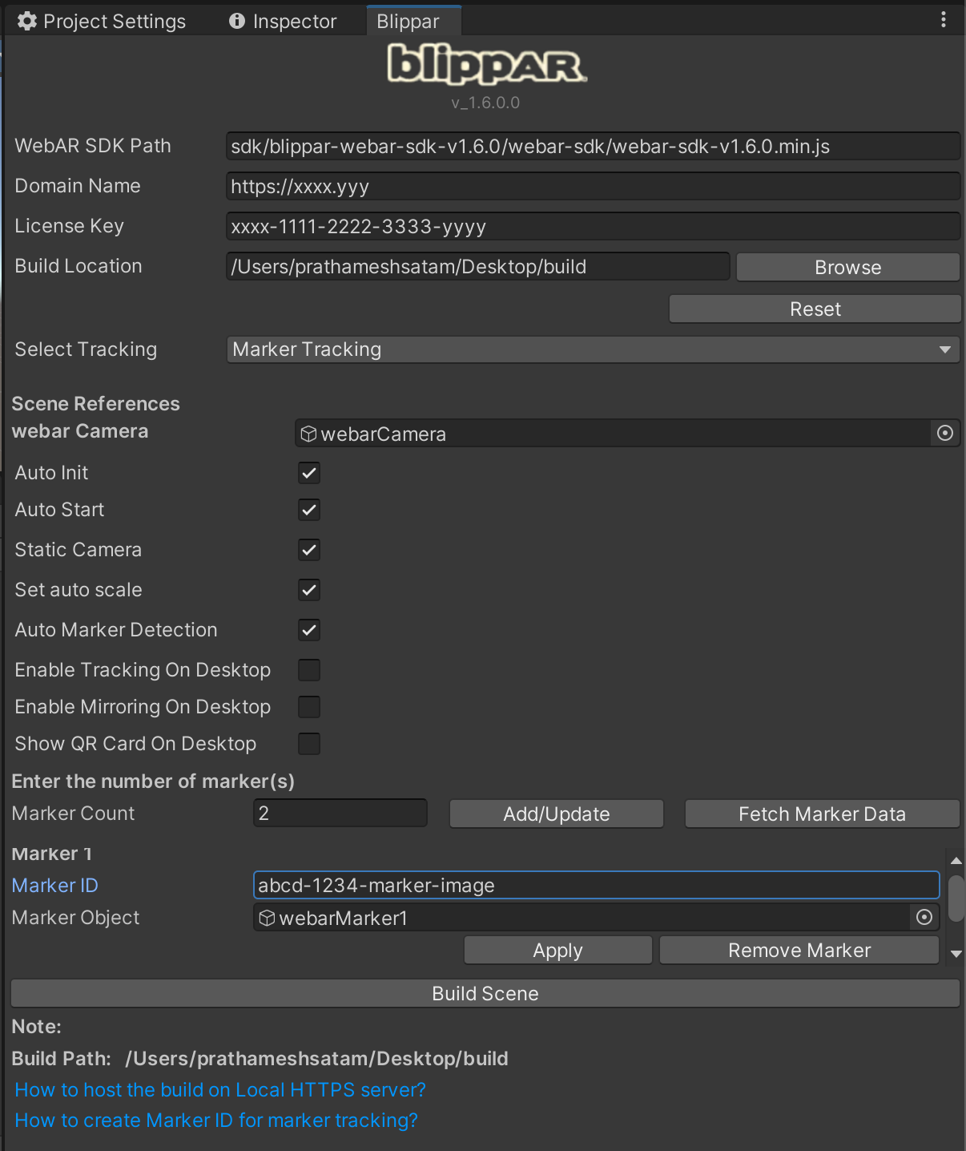The height and width of the screenshot is (1151, 966).
Task: Uncheck the Auto Init checkbox
Action: click(309, 473)
